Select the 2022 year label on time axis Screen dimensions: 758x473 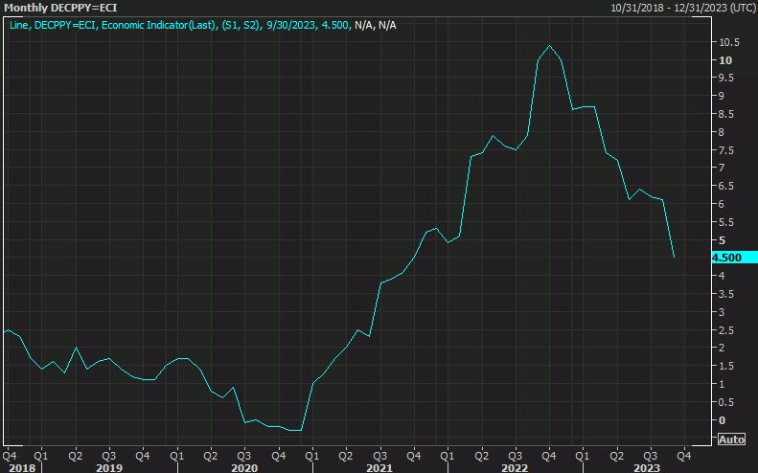coord(517,466)
